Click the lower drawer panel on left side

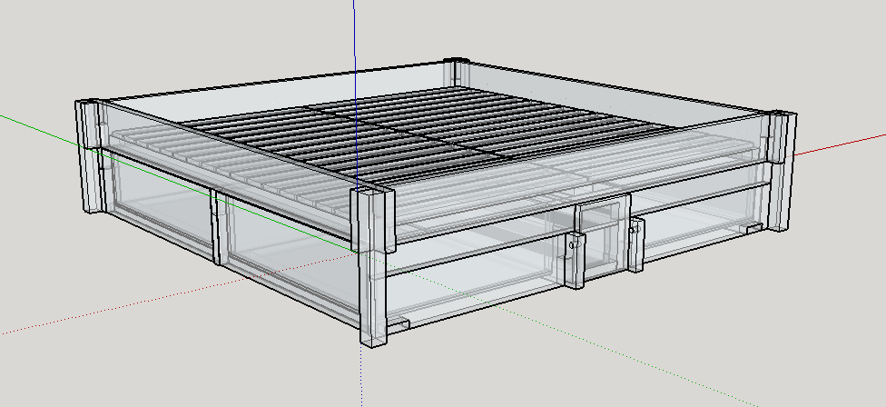click(x=159, y=204)
